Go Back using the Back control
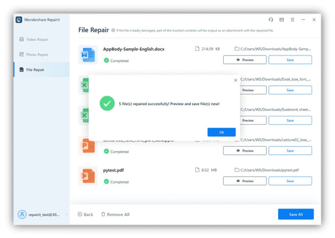Viewport: 335px width, 238px height. [x=85, y=214]
